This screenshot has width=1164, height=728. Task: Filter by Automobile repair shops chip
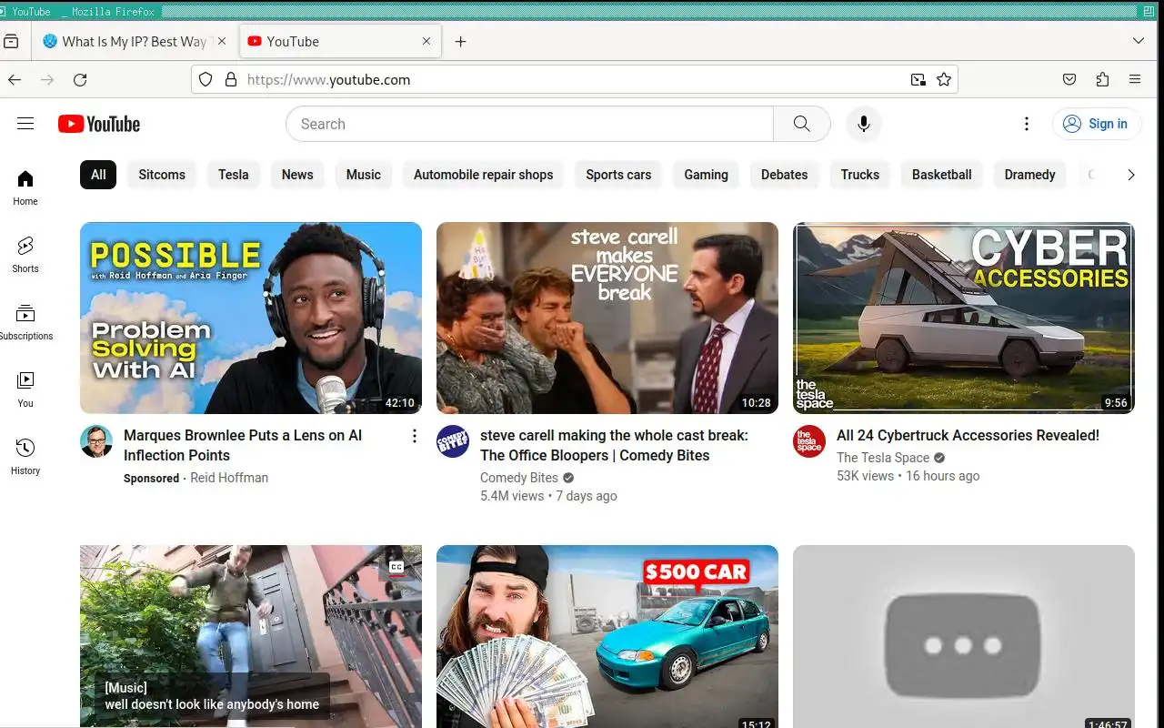(x=484, y=175)
